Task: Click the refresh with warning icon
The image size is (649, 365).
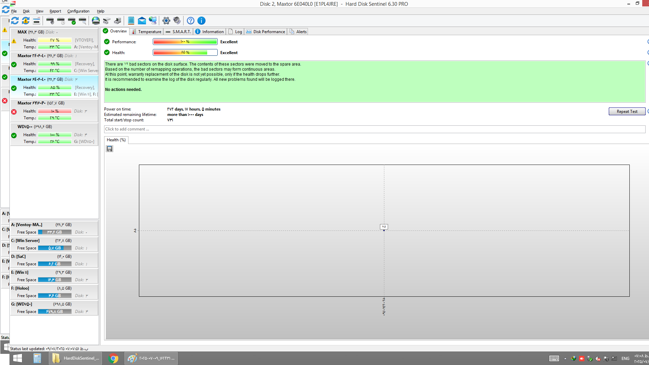Action: 26,21
